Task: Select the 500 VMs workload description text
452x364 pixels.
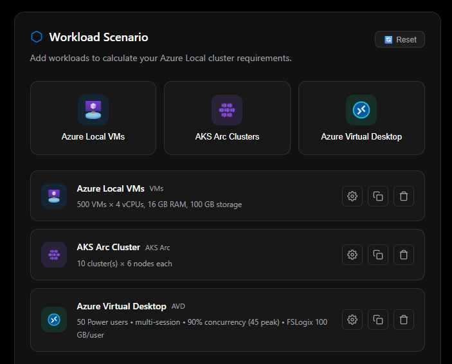Action: (159, 205)
